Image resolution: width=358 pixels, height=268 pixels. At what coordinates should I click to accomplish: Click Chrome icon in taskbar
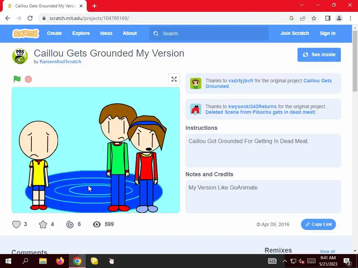(77, 261)
